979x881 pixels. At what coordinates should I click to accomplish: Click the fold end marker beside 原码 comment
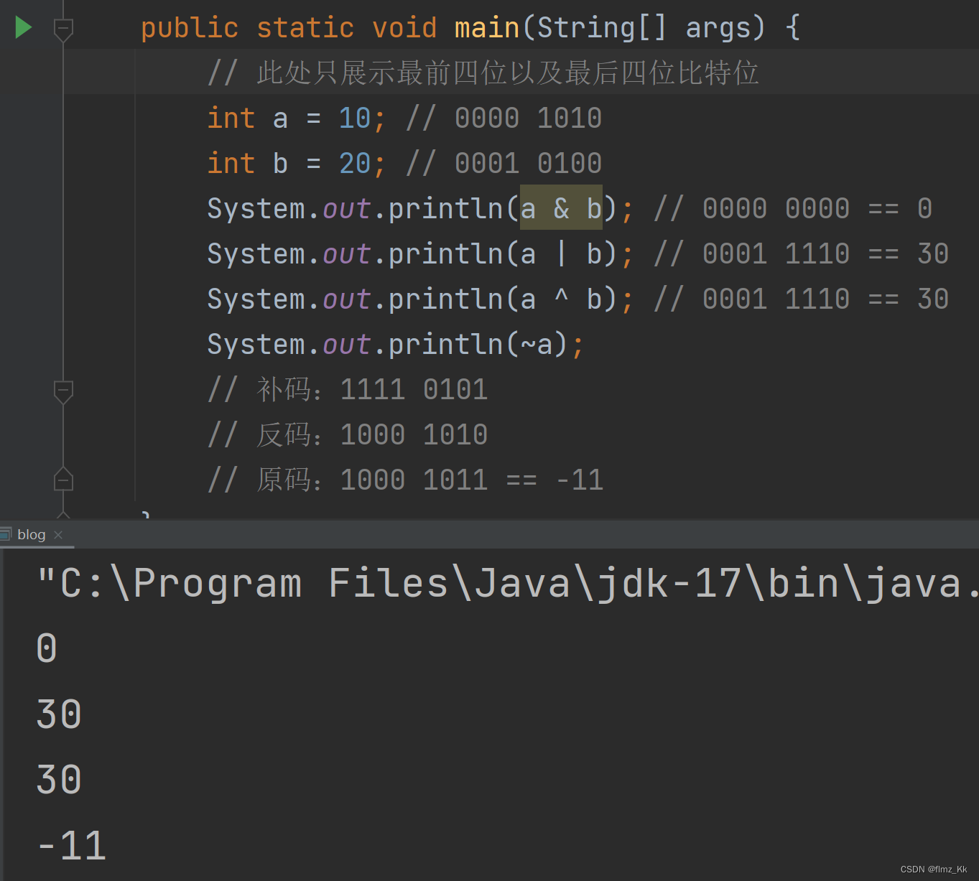pyautogui.click(x=63, y=479)
